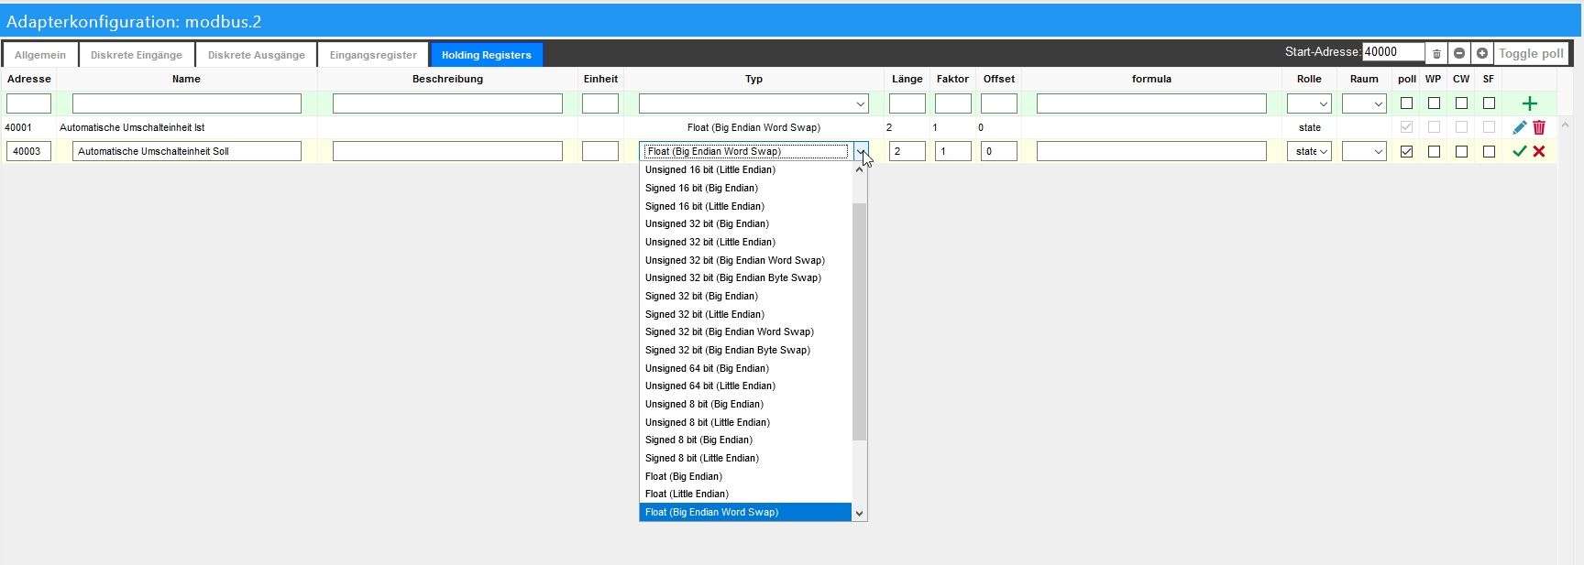This screenshot has height=565, width=1584.
Task: Switch to the Eingangsregister tab
Action: [x=373, y=55]
